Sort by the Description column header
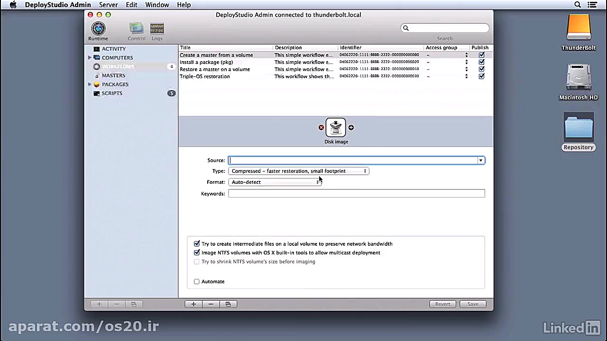 305,47
